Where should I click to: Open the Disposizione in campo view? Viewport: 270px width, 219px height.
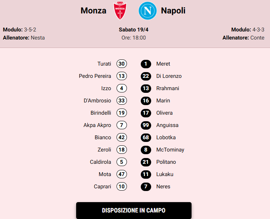(133, 210)
